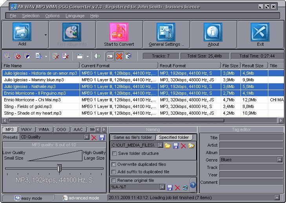
Task: Check the Rename original file option
Action: (114, 180)
